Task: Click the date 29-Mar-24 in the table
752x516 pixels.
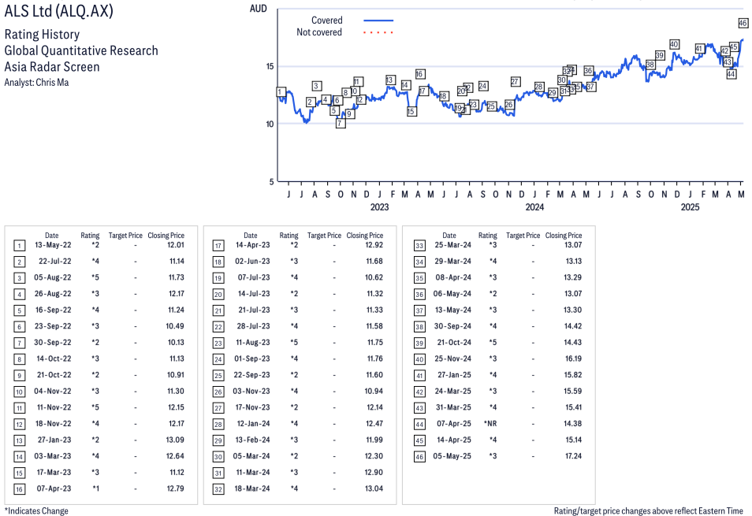Action: pos(452,261)
